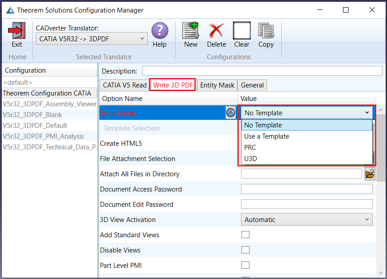Click the options list scrollbar thumb

coord(381,148)
